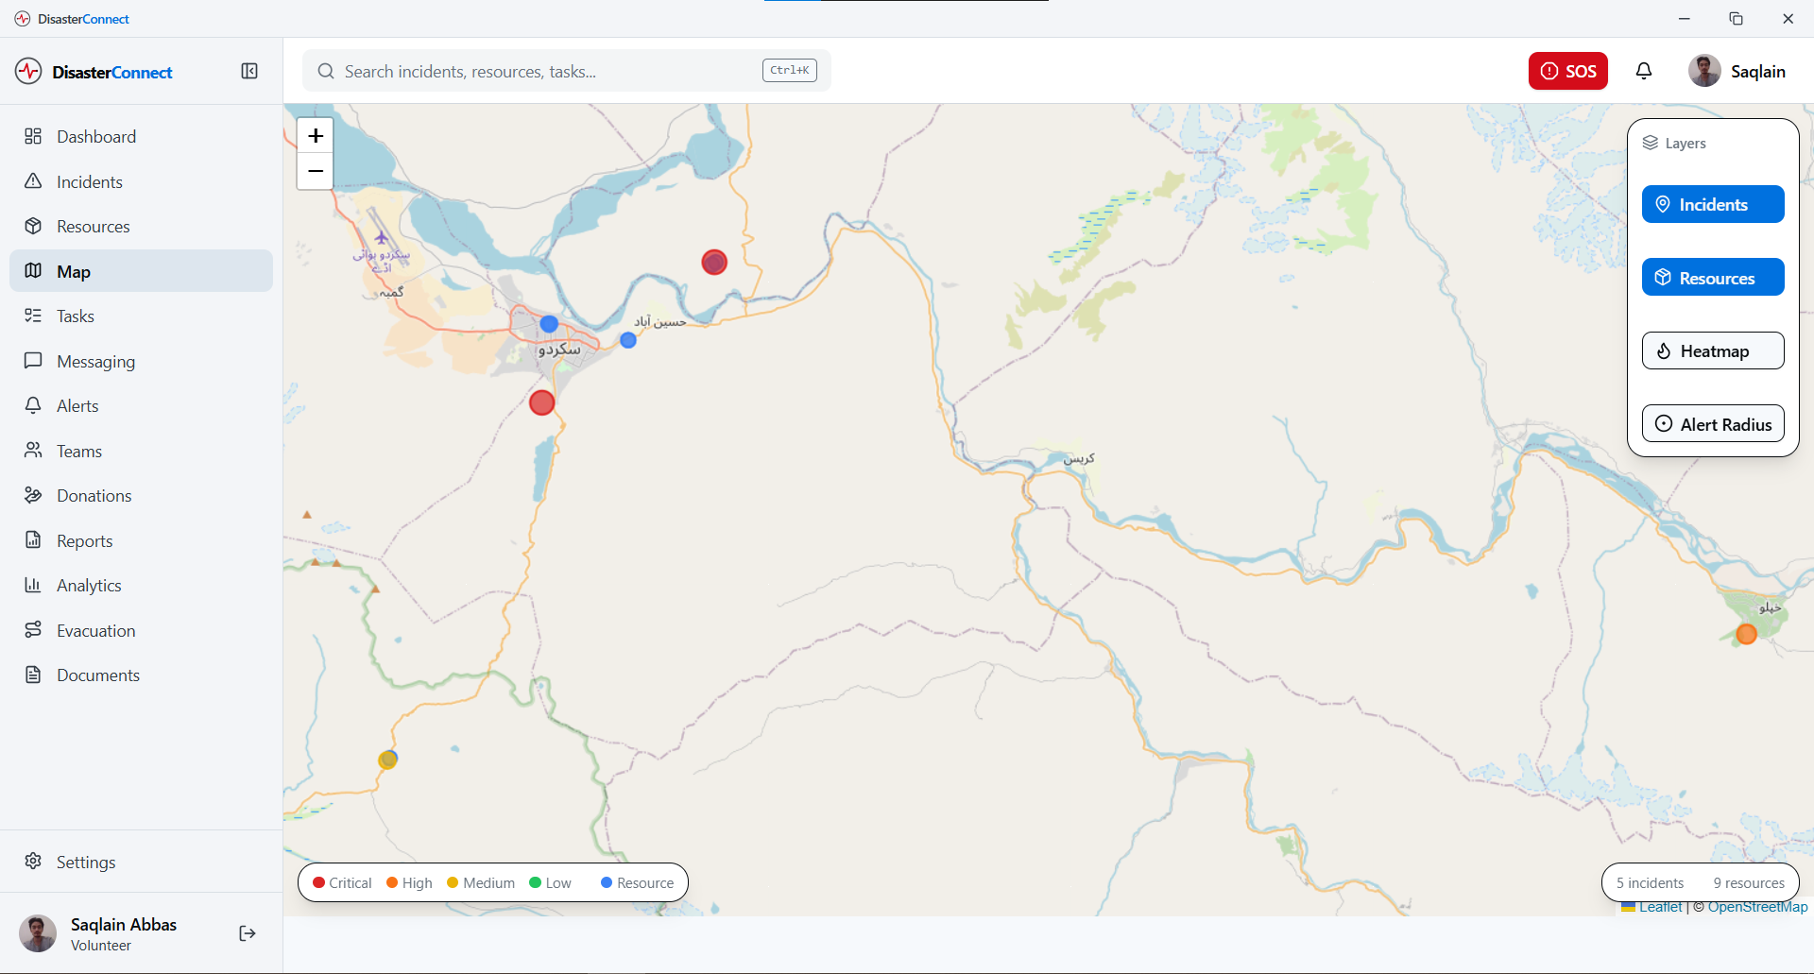Switch to the Analytics section
Viewport: 1814px width, 974px height.
[33, 585]
